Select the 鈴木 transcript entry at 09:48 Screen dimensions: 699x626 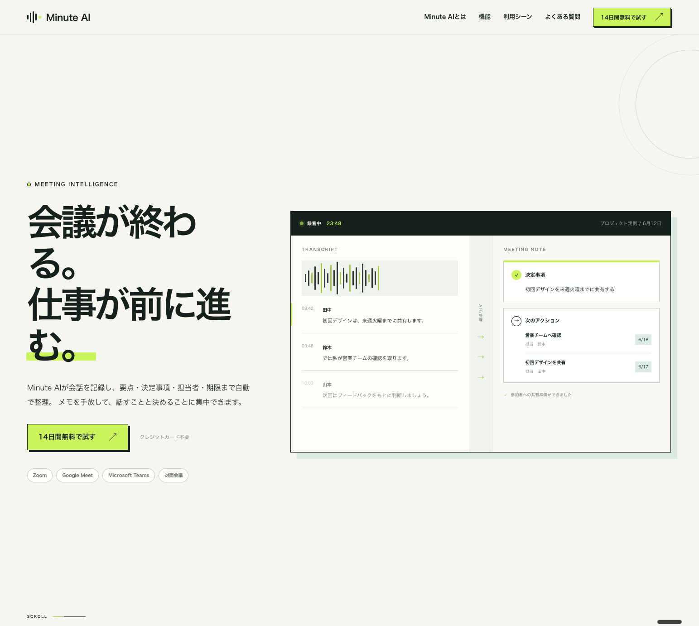tap(380, 352)
